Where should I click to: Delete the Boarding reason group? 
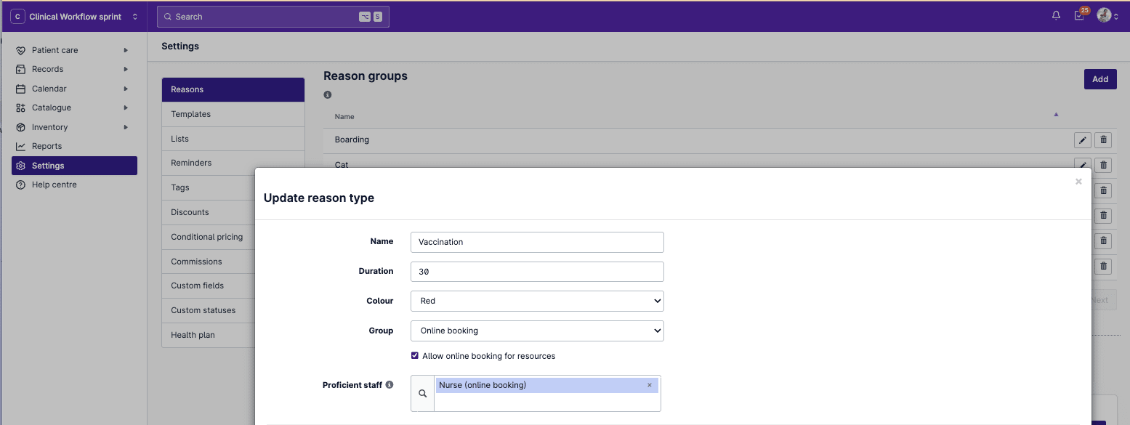(1103, 139)
